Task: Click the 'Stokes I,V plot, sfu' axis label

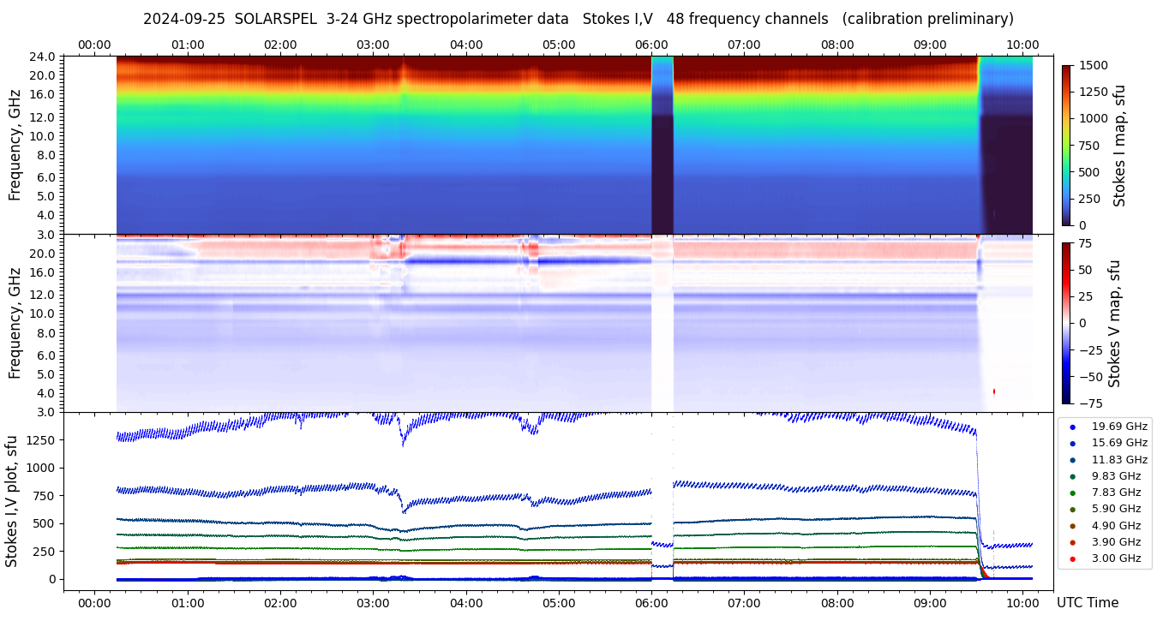Action: (x=12, y=501)
